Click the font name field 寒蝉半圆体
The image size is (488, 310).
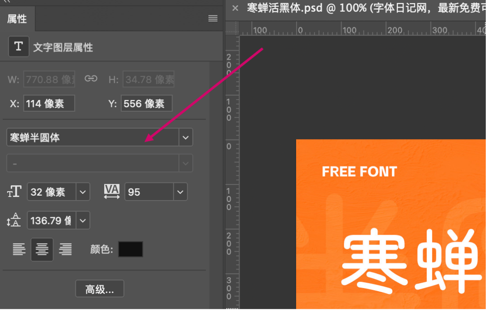click(x=93, y=137)
